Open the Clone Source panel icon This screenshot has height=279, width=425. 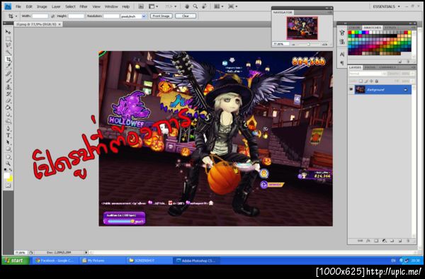click(x=342, y=42)
